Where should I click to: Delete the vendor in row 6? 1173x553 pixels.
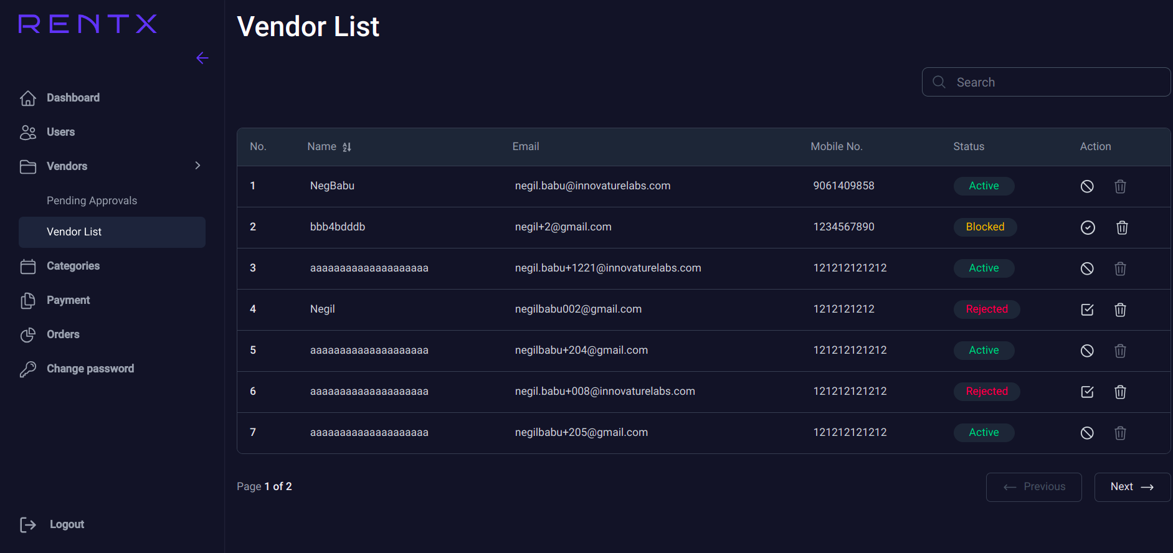1119,392
